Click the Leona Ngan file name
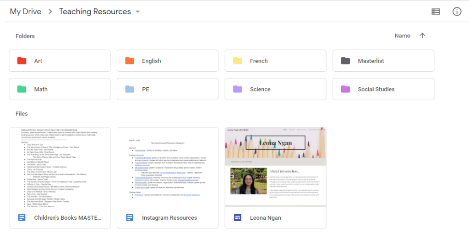 pos(266,218)
